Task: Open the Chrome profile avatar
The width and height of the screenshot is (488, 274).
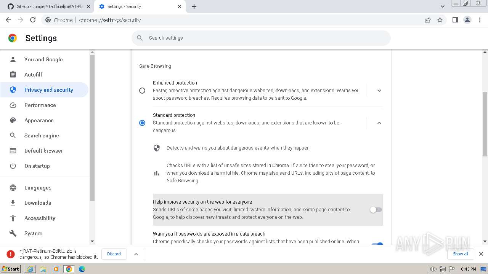Action: click(467, 20)
